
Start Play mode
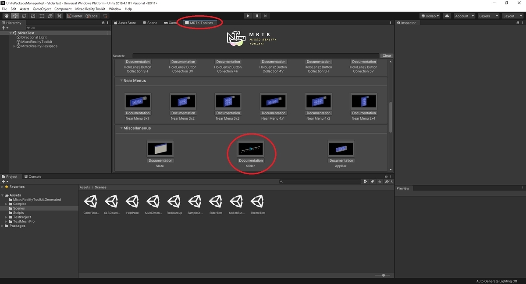tap(248, 16)
